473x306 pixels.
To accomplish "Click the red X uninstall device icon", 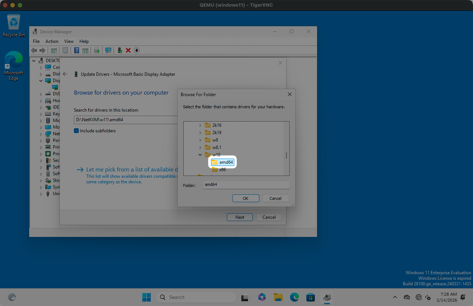I will click(x=128, y=50).
